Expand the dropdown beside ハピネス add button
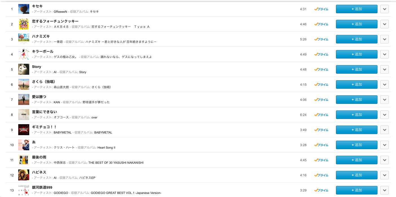This screenshot has height=197, width=396. (384, 175)
